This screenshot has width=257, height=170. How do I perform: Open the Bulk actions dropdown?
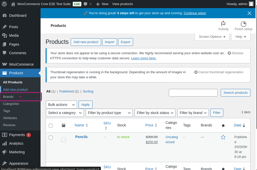[x=61, y=105]
